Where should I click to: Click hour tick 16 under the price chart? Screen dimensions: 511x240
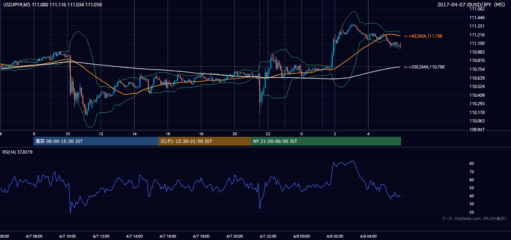[x=168, y=134]
